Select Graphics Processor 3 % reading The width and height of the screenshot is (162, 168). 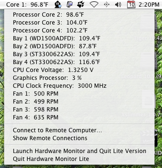click(79, 78)
